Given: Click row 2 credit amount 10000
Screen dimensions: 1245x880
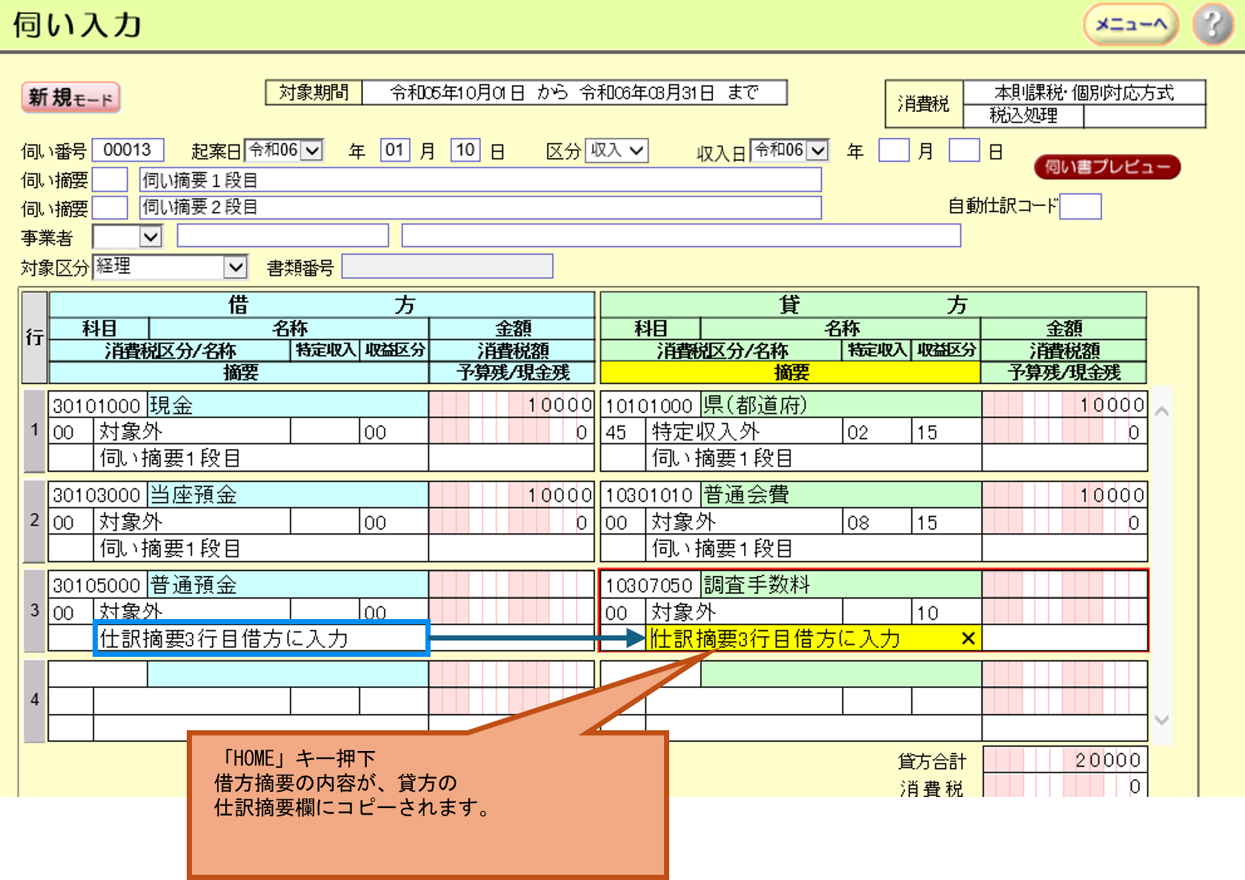Looking at the screenshot, I should click(x=1064, y=495).
